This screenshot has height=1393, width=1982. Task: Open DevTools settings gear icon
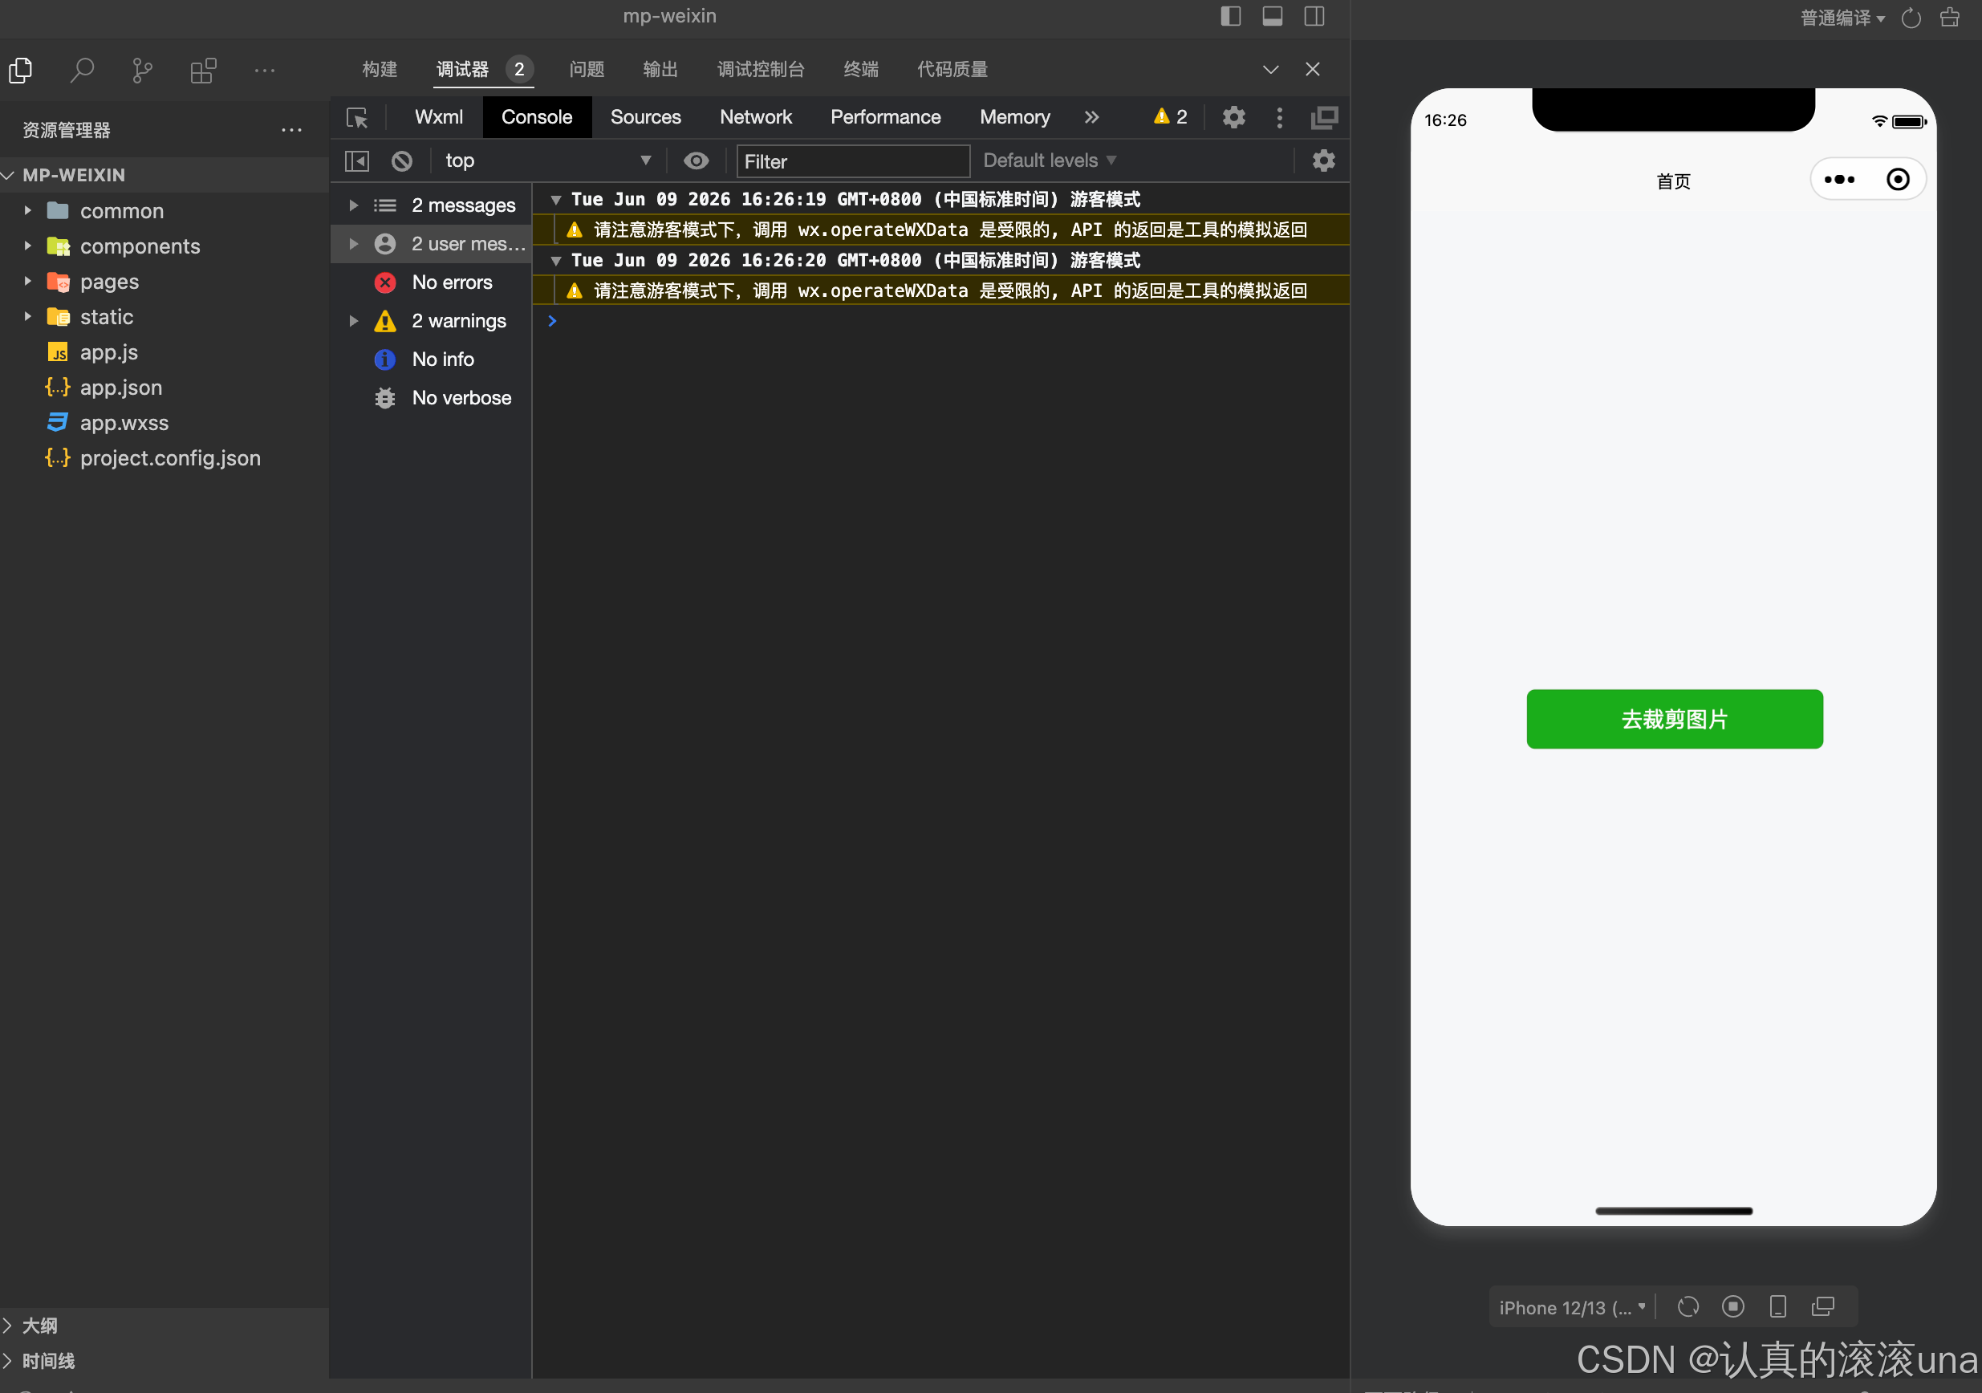tap(1233, 117)
